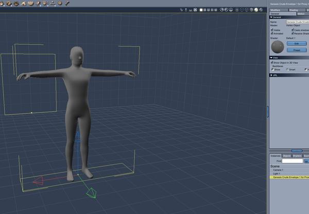The height and width of the screenshot is (214, 309).
Task: Select the second split-view layout icon
Action: pyautogui.click(x=205, y=10)
